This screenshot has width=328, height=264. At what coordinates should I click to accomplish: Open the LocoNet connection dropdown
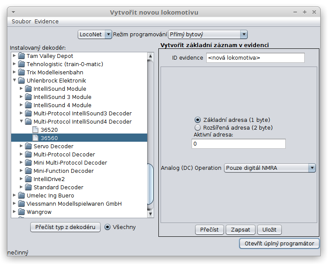95,34
